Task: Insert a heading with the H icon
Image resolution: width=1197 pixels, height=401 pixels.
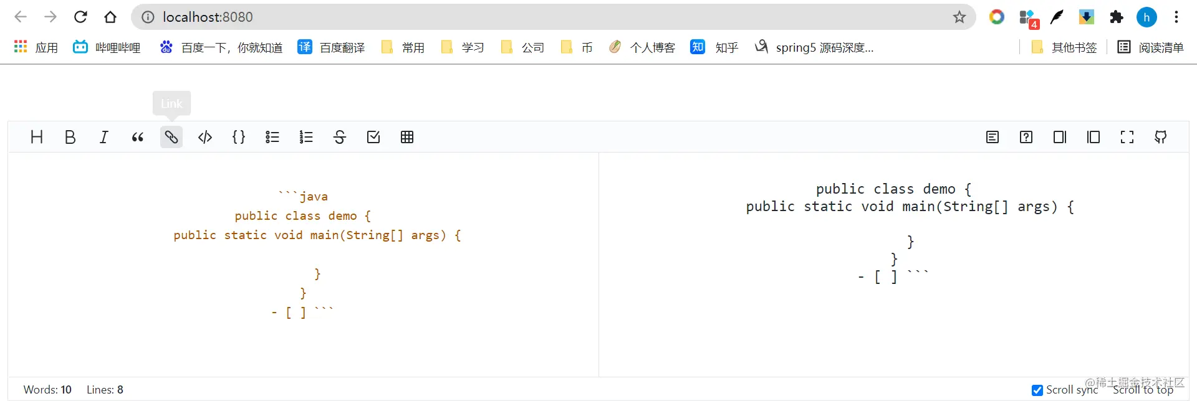Action: coord(37,137)
